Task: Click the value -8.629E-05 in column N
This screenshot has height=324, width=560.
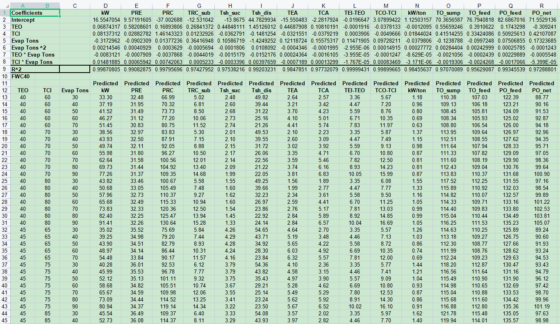Action: coord(417,55)
